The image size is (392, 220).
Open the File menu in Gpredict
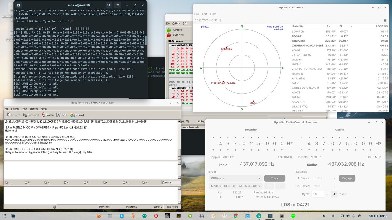coord(196,14)
